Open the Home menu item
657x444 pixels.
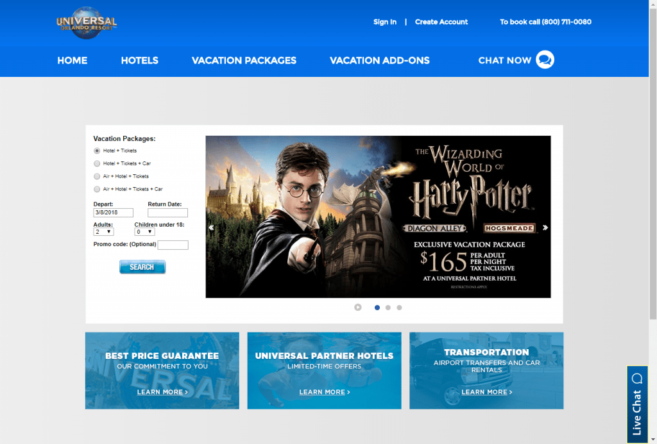point(73,61)
